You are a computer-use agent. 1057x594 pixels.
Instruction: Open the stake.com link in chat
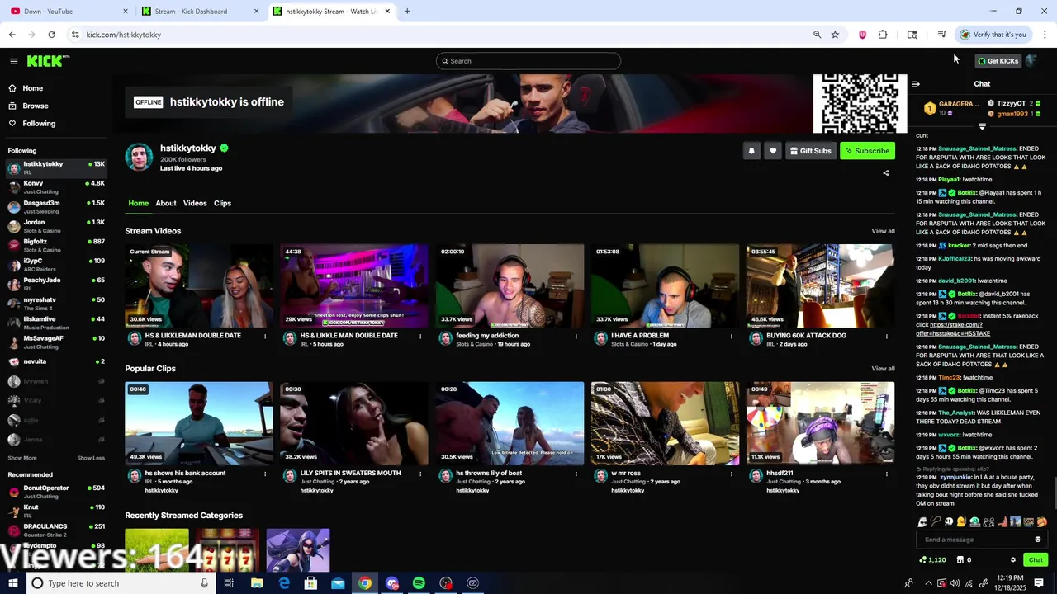pyautogui.click(x=953, y=329)
